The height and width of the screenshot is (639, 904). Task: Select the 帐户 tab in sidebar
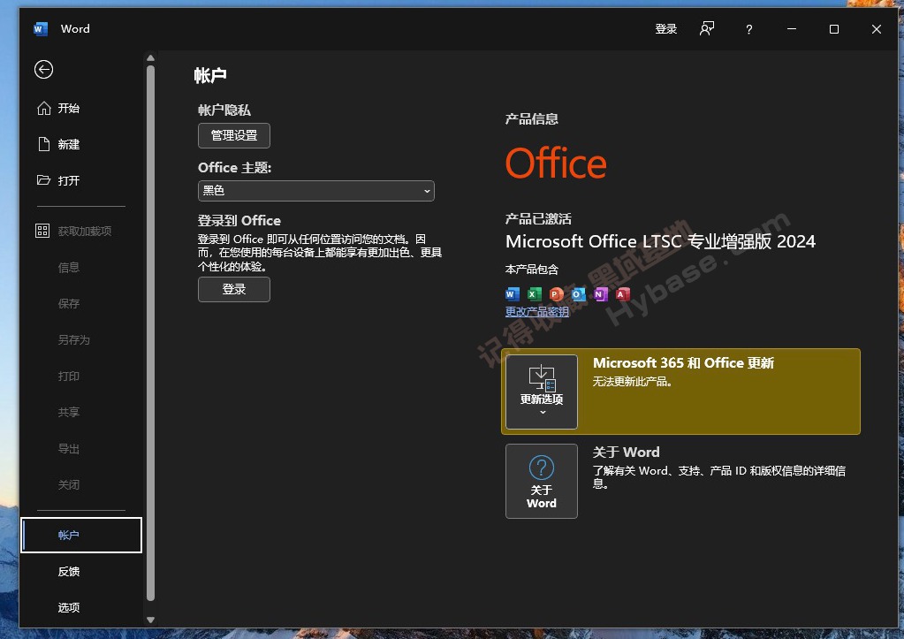(81, 536)
